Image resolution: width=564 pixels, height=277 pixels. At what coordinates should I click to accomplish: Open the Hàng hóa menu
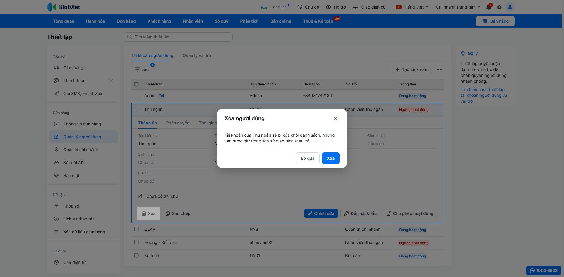click(95, 21)
